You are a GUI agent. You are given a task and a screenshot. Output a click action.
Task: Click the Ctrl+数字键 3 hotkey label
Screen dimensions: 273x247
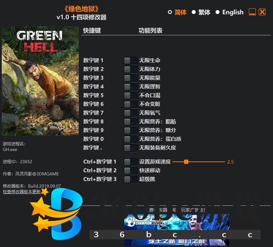click(x=100, y=179)
